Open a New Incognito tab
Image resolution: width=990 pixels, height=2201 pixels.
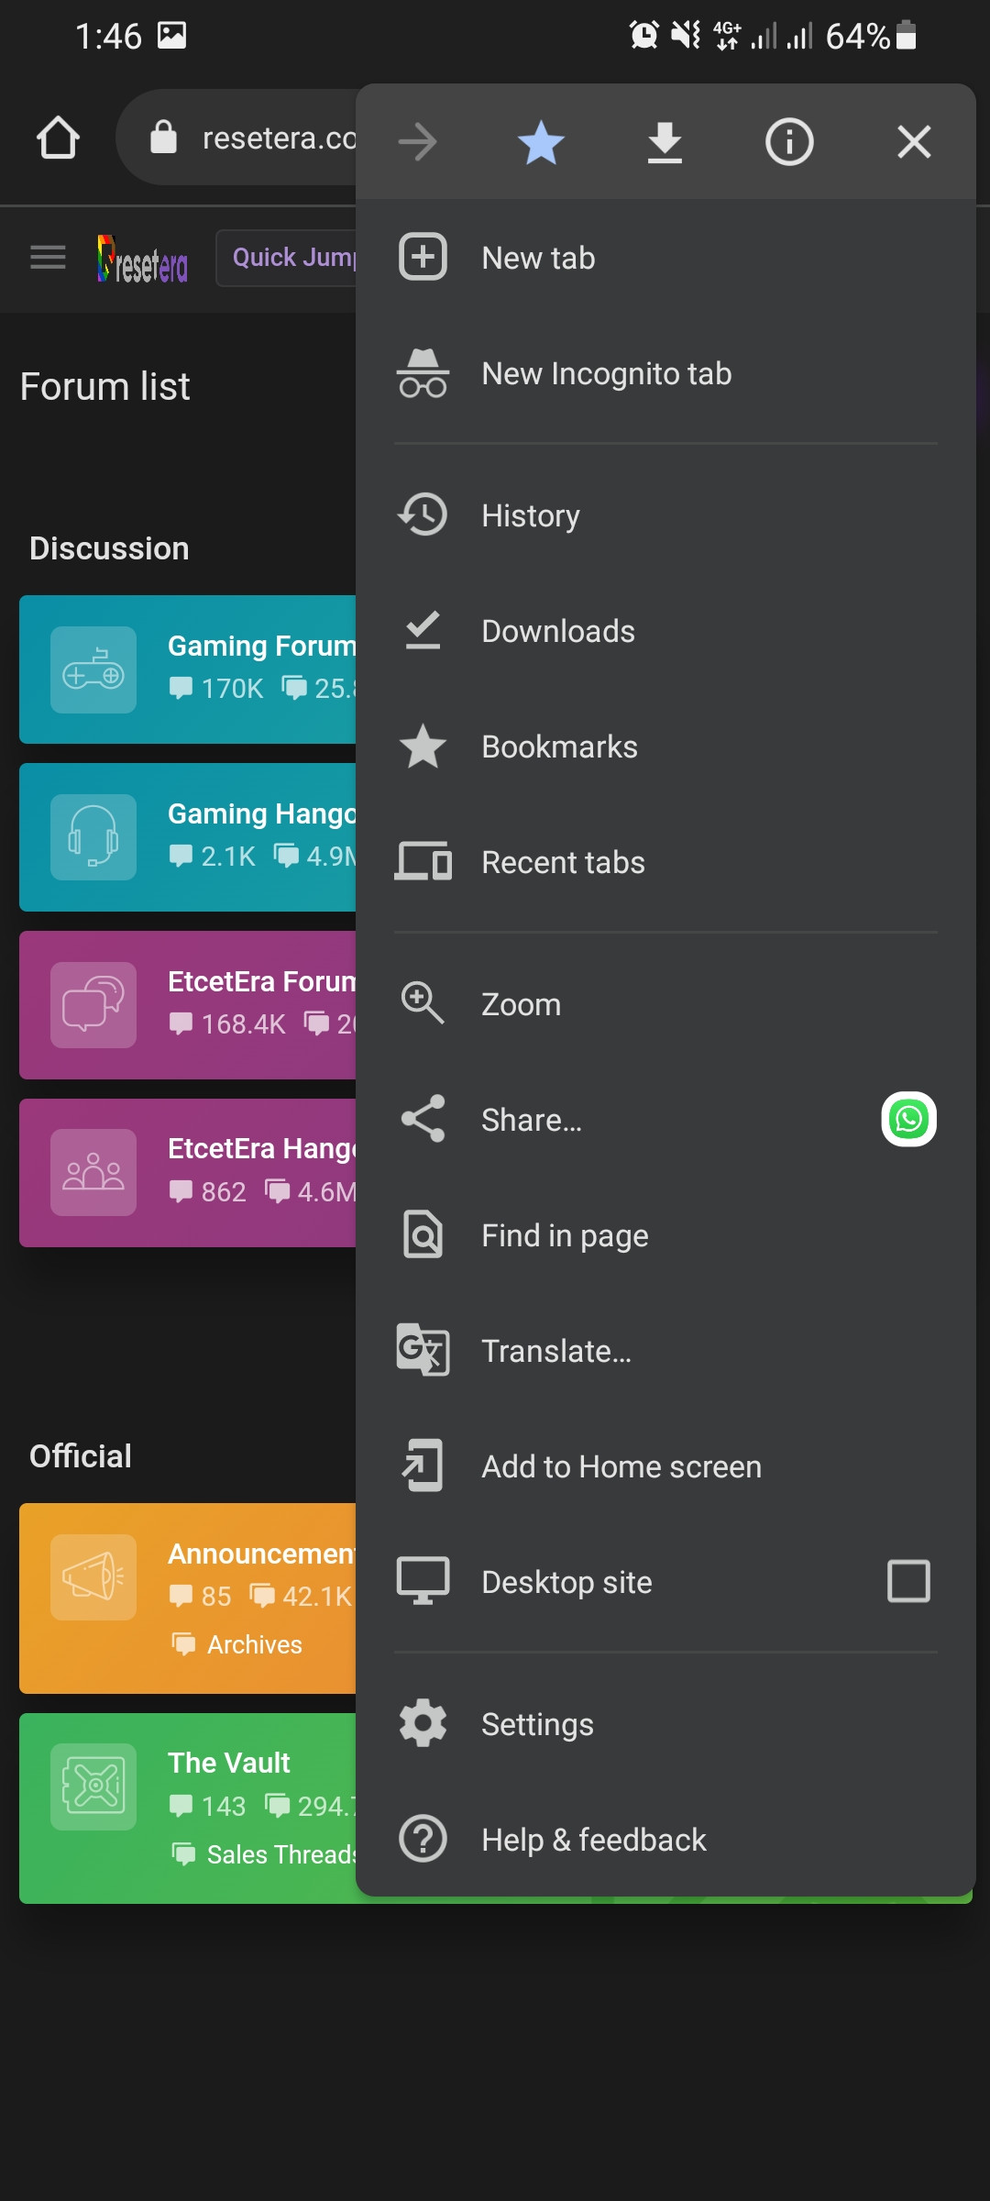(665, 373)
